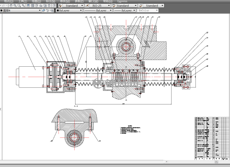230x167 pixels.
Task: Click the horizontal scrollbar thumb
Action: coord(216,162)
